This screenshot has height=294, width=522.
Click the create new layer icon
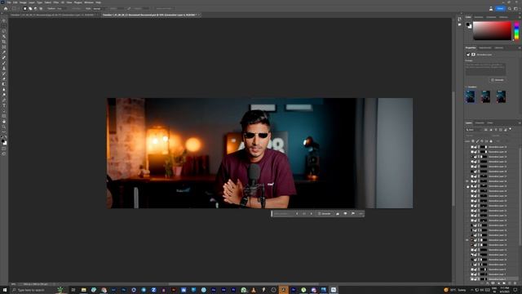pos(509,283)
